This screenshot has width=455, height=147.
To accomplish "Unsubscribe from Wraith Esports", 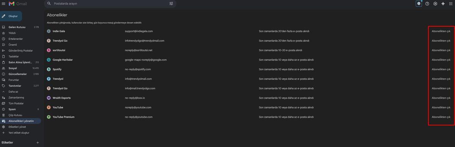I will [441, 98].
